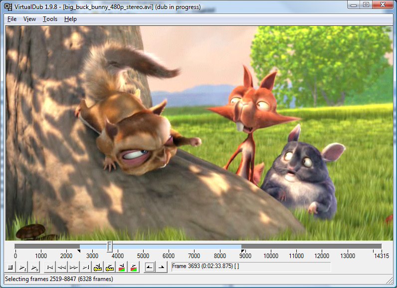Click the selection end marker near 8847

click(243, 251)
